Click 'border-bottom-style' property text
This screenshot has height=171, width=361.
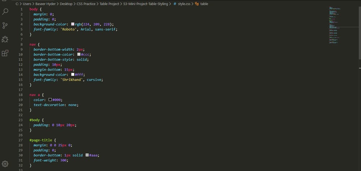[x=53, y=59]
